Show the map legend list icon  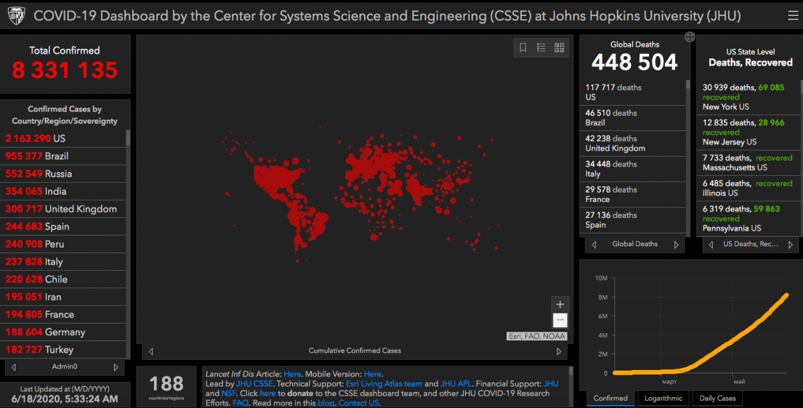pyautogui.click(x=541, y=47)
